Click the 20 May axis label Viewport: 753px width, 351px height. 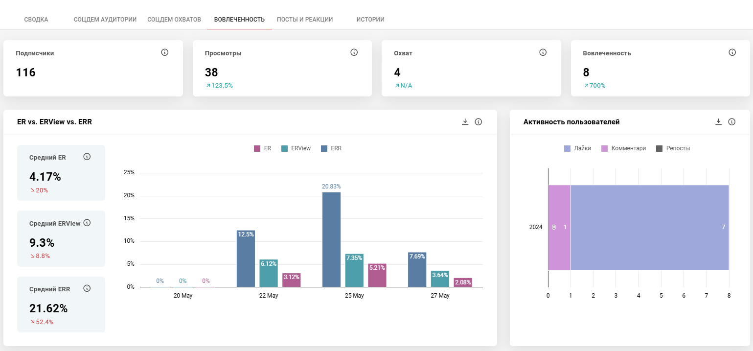(183, 296)
